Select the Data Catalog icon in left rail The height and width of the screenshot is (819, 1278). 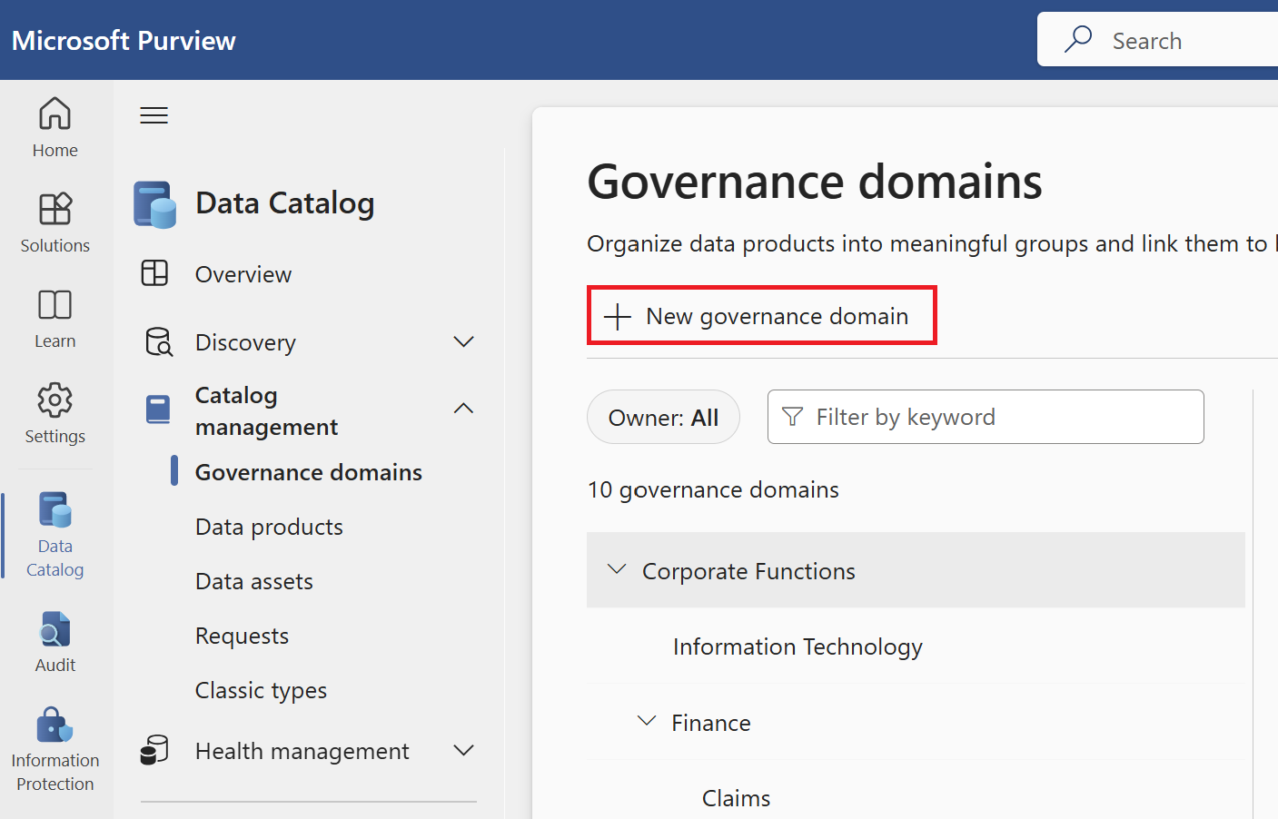pyautogui.click(x=54, y=509)
